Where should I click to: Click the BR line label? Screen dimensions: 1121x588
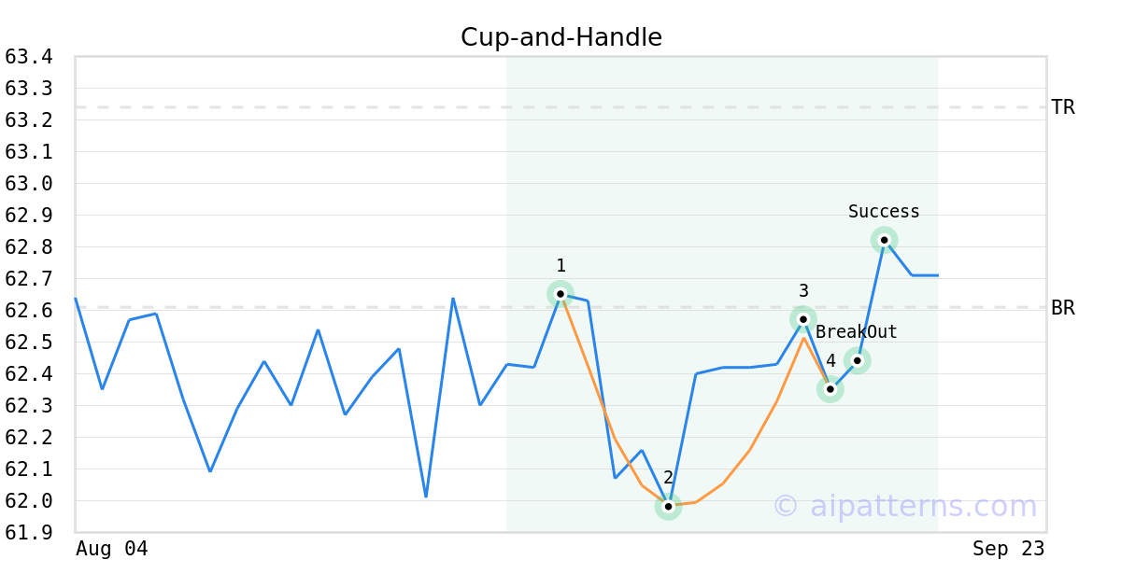point(1063,308)
